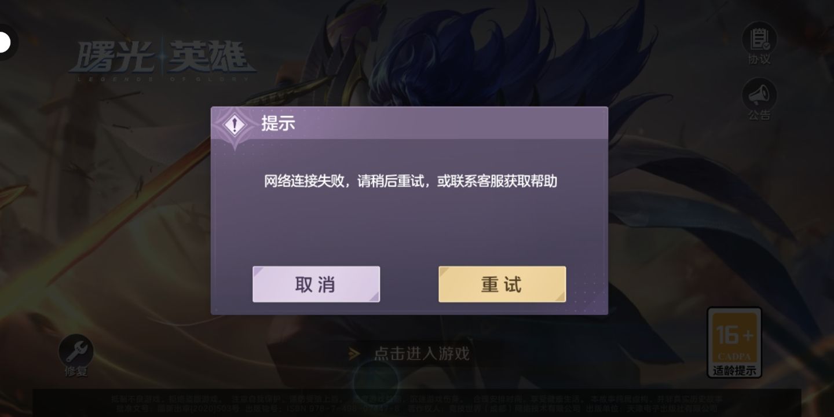
Task: Tap the 修复 wrench repair icon
Action: 76,350
